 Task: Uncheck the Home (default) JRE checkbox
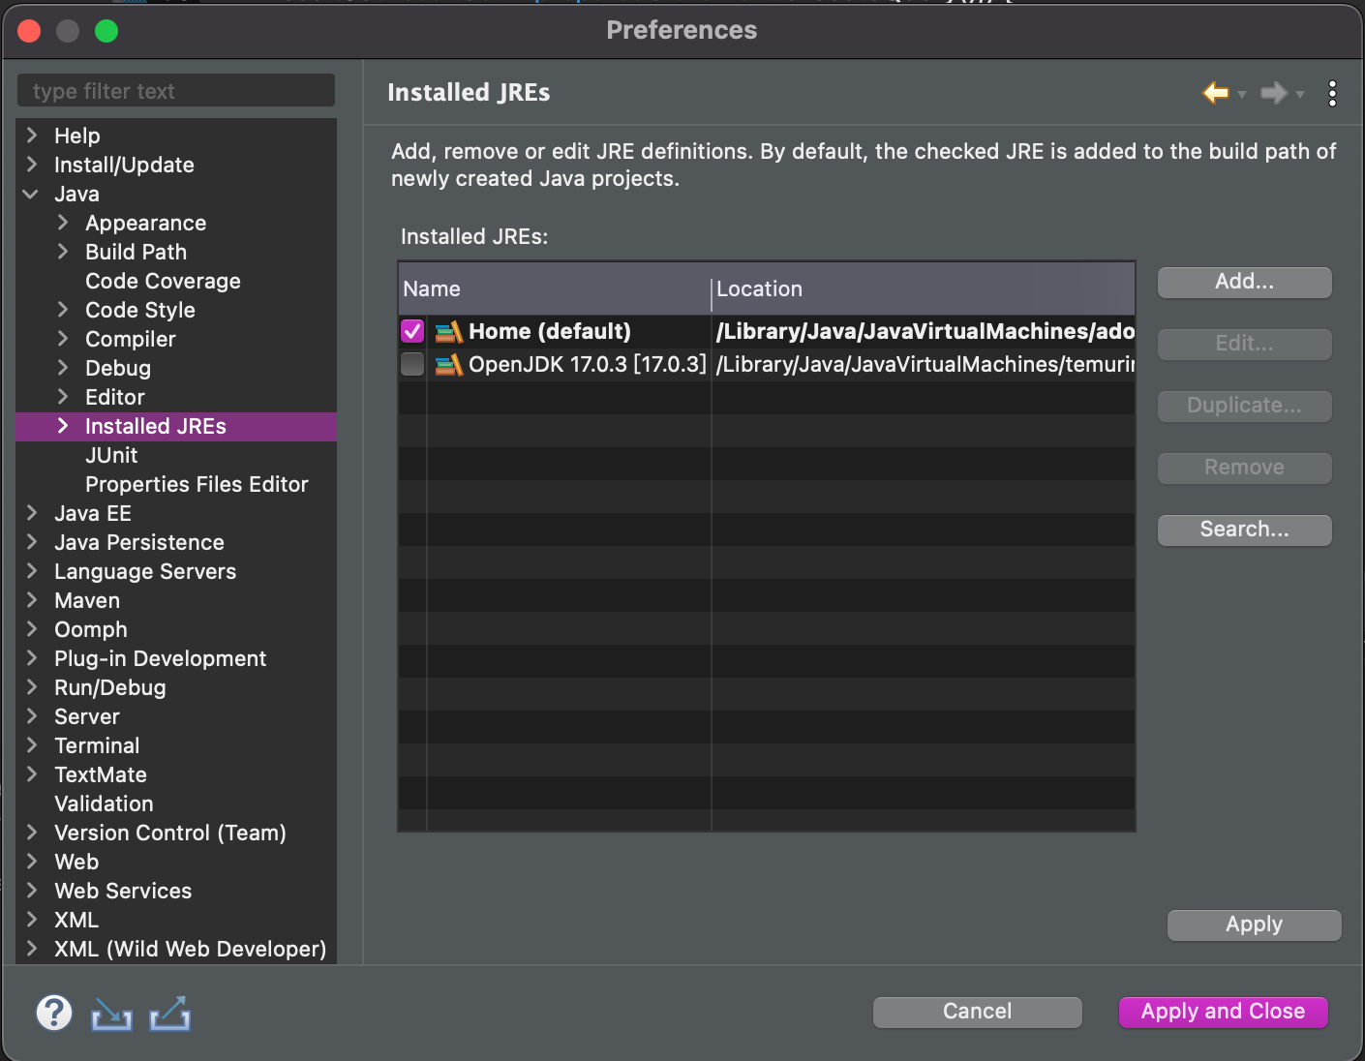click(411, 331)
